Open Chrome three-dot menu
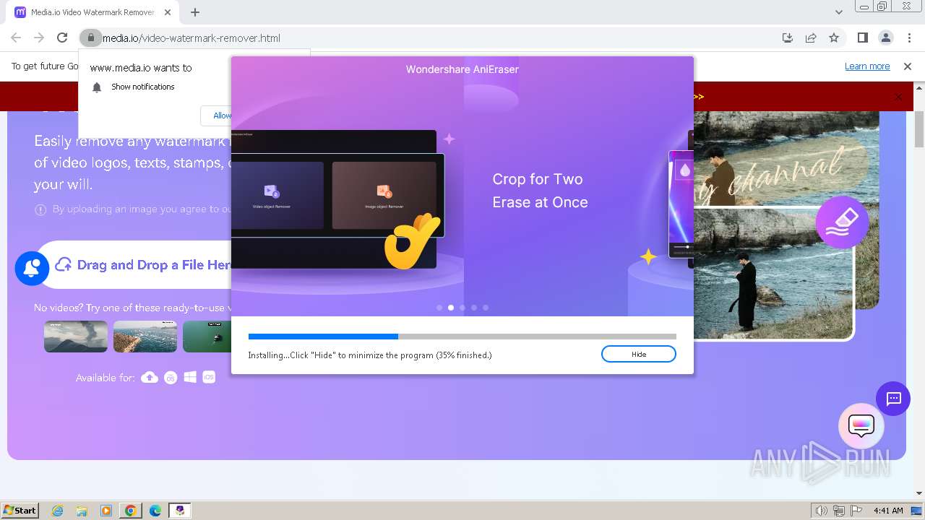Viewport: 925px width, 520px height. pyautogui.click(x=909, y=38)
